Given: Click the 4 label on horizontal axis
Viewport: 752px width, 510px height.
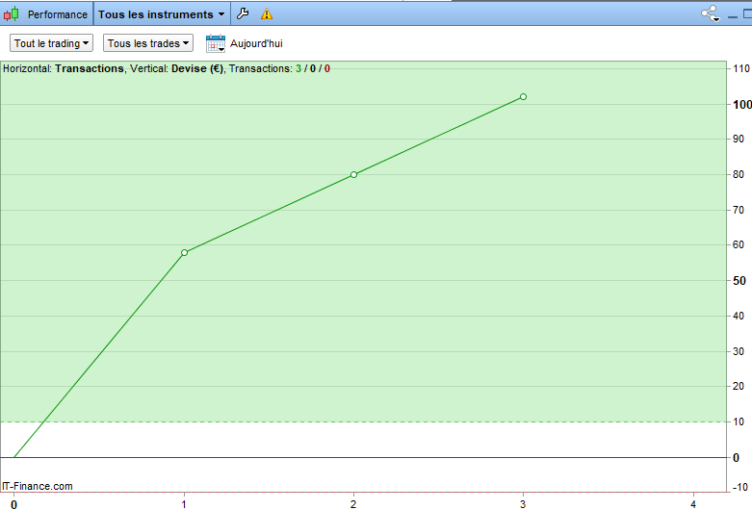Looking at the screenshot, I should [x=693, y=504].
